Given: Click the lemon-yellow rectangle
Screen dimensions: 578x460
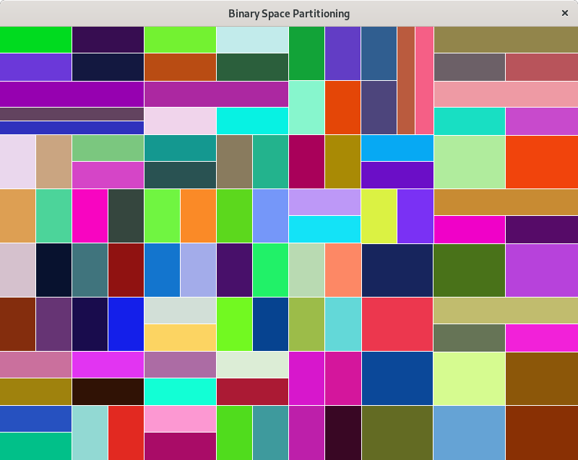Looking at the screenshot, I should point(379,216).
